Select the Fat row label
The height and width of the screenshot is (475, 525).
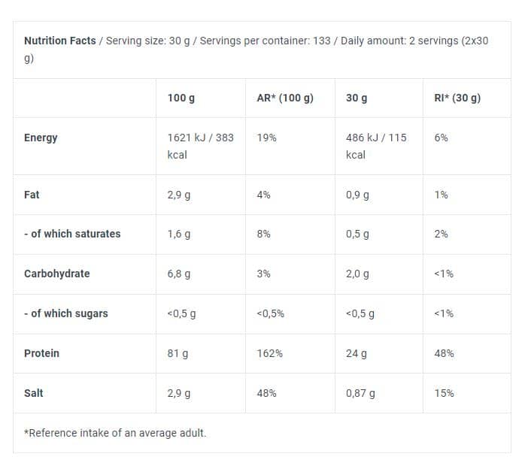point(32,195)
